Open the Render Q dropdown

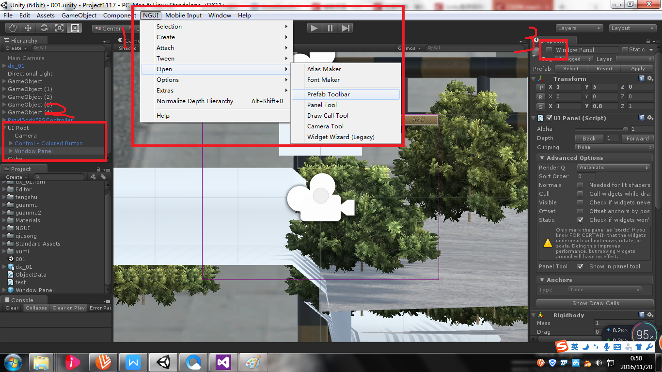point(614,168)
